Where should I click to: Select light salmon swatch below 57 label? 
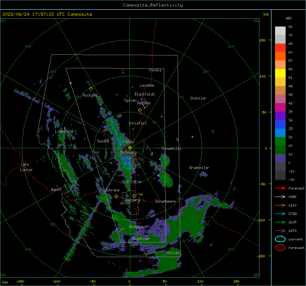[280, 65]
